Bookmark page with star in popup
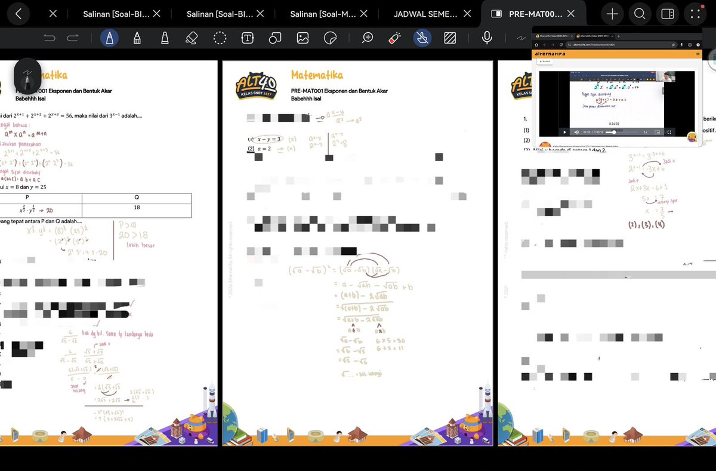 [673, 45]
